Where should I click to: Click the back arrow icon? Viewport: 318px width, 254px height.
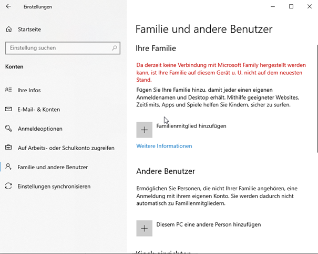pyautogui.click(x=8, y=7)
